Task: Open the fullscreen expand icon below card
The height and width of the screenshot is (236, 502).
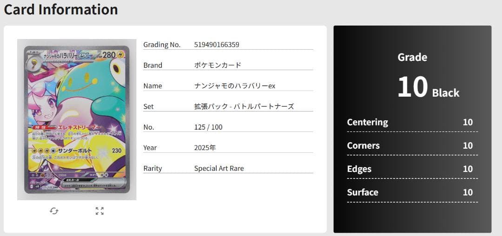Action: [x=99, y=211]
